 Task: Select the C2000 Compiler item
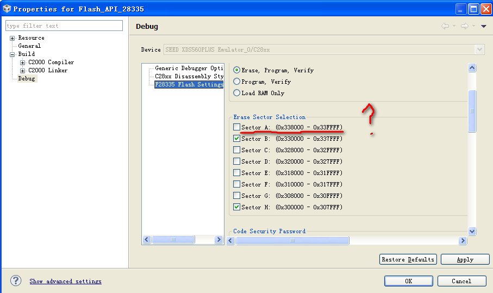(51, 63)
